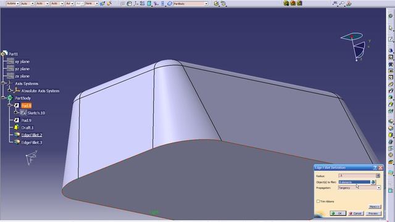Open the Sketcher tool icon
This screenshot has width=395, height=222.
pos(391,39)
